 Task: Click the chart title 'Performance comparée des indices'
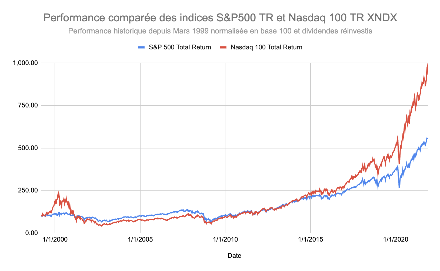(128, 18)
